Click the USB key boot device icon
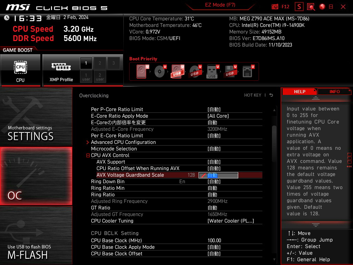The width and height of the screenshot is (353, 265). (212, 72)
